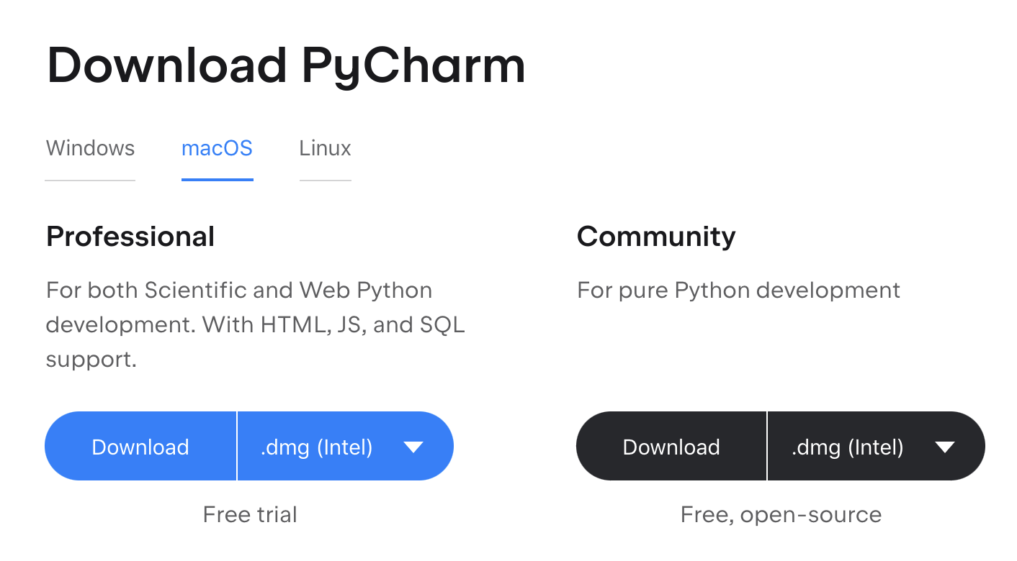Download PyCharm Community edition
This screenshot has height=561, width=1017.
[671, 447]
